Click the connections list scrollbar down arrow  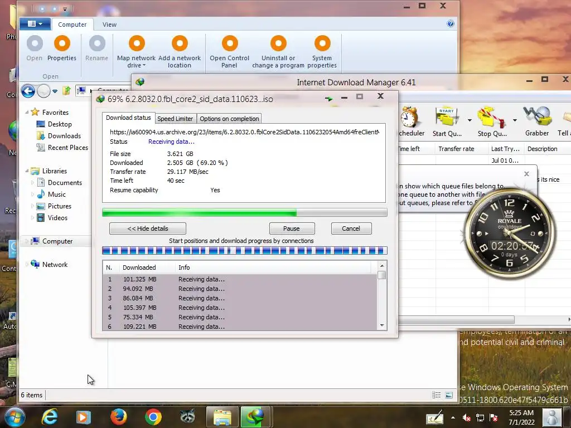point(382,325)
